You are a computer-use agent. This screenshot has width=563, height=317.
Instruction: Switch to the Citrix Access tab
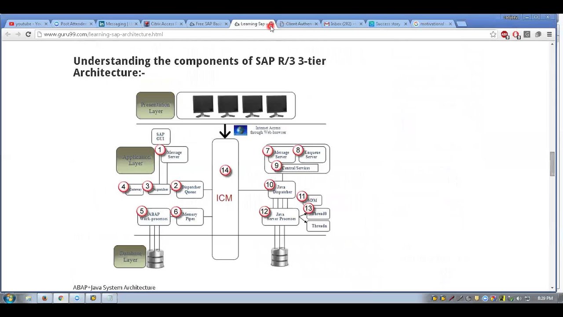click(x=163, y=24)
